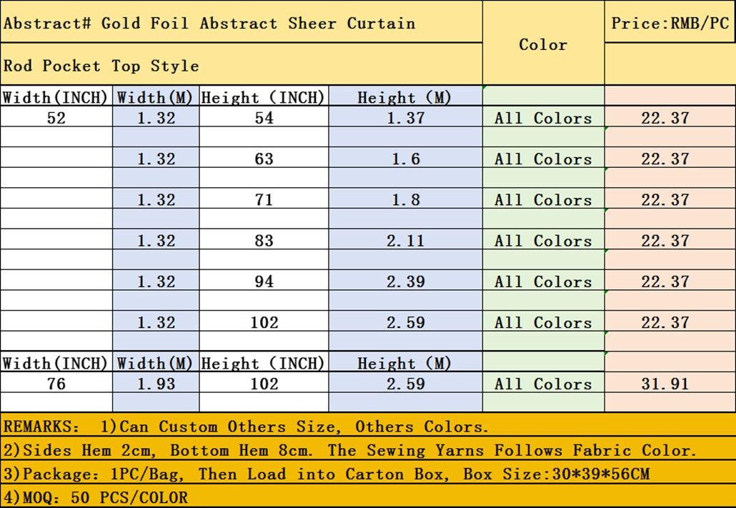Select the MOQ: 50 PCS/COLOR remark row
736x508 pixels.
pos(368,496)
